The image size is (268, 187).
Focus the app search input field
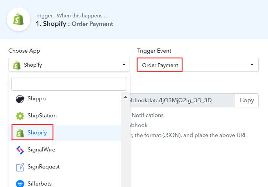(x=69, y=84)
